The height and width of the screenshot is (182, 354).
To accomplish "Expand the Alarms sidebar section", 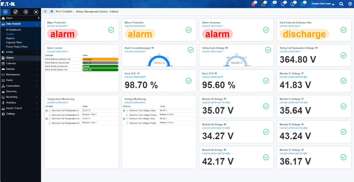I will pyautogui.click(x=20, y=58).
